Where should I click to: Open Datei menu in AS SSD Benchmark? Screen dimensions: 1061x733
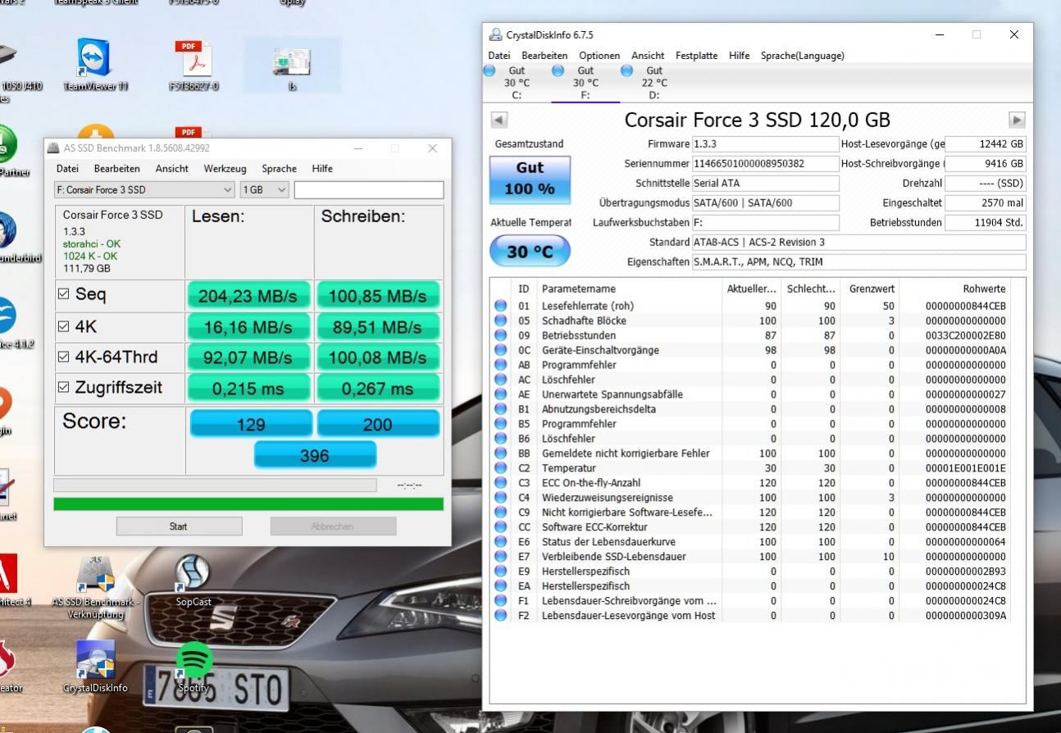(67, 169)
